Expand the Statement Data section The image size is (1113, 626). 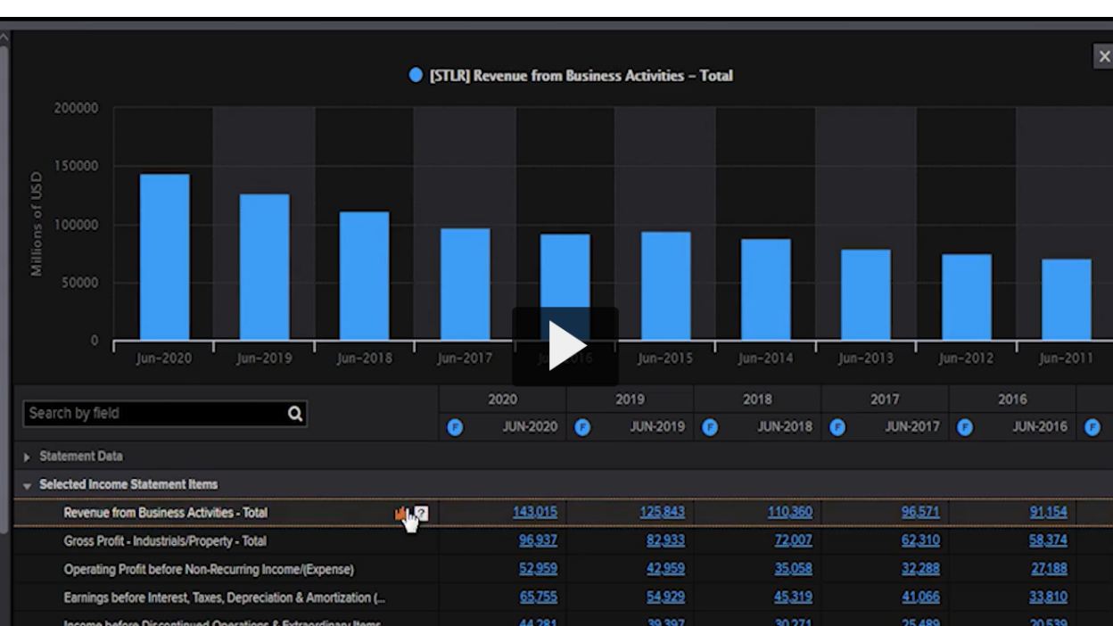pos(29,456)
